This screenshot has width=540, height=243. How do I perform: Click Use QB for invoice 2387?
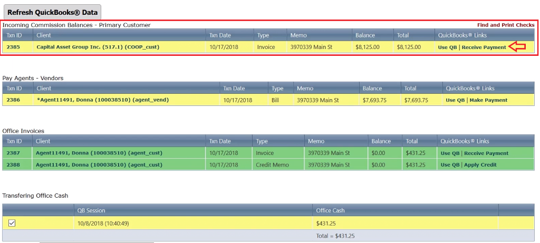pyautogui.click(x=450, y=153)
